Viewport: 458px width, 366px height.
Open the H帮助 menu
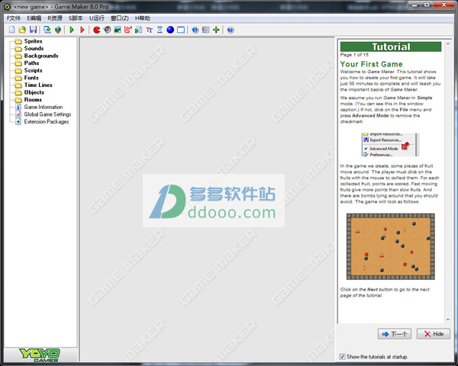[142, 18]
